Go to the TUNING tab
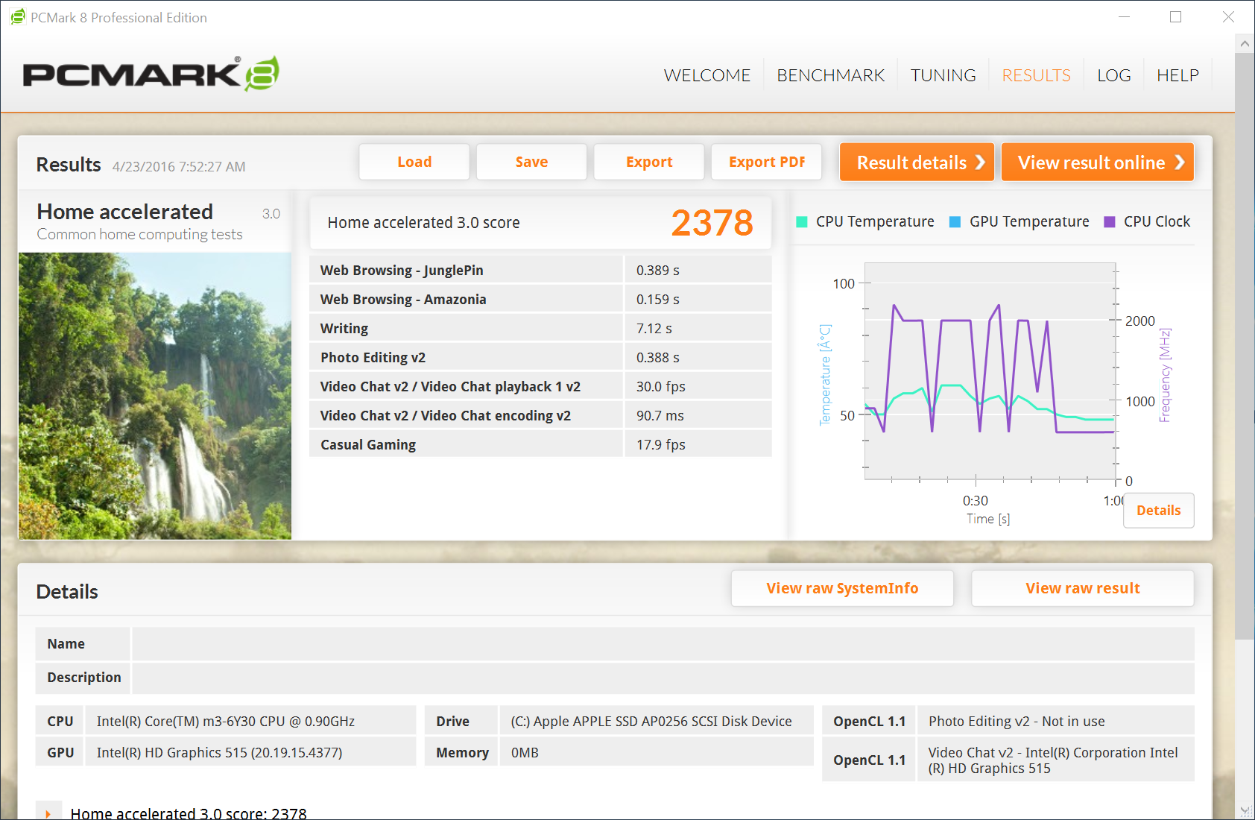This screenshot has width=1255, height=820. [x=943, y=75]
